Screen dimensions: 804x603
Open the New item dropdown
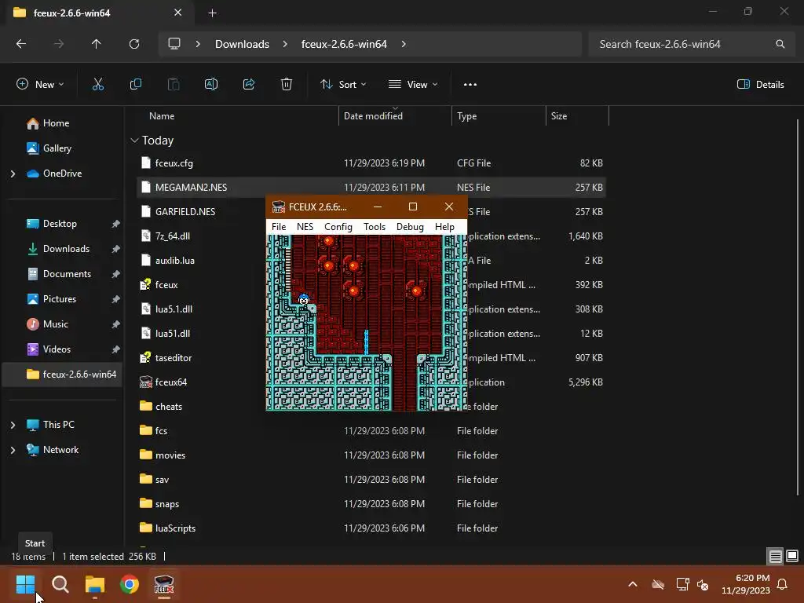40,85
